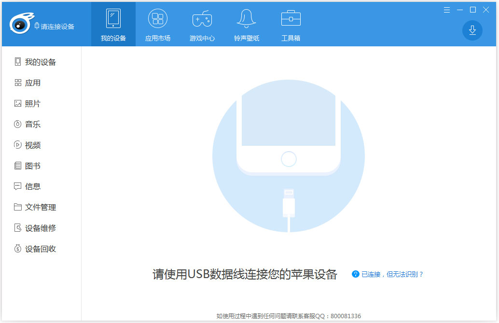The image size is (499, 323).
Task: Open 文件管理 file manager
Action: (41, 207)
